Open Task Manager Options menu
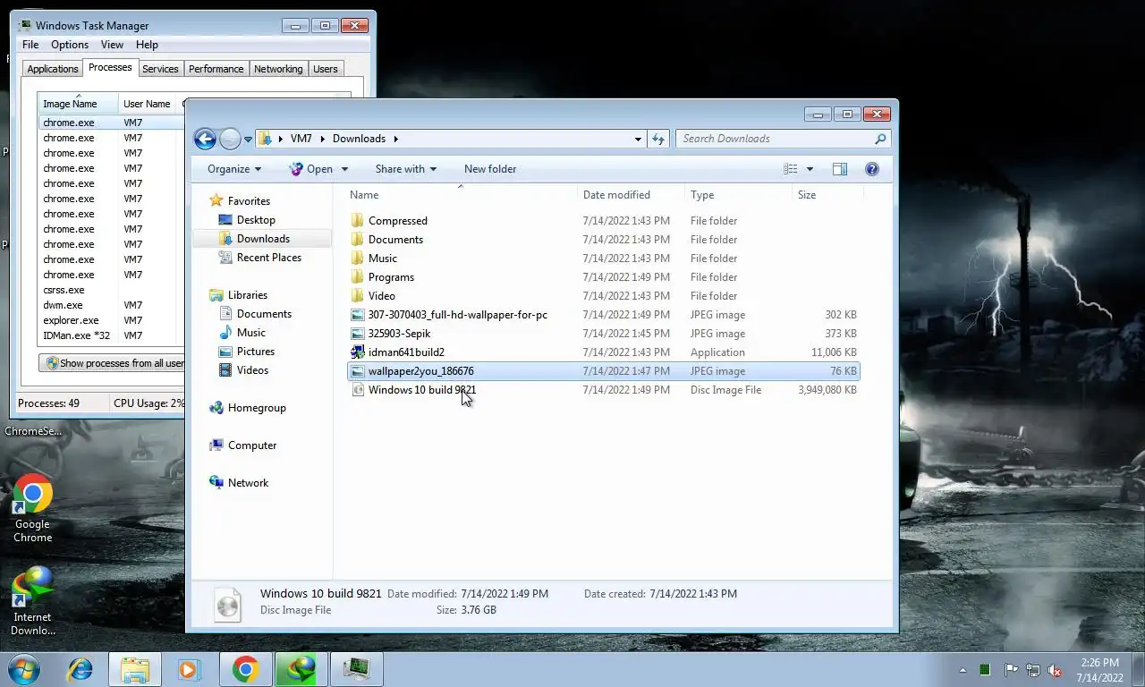Screen dimensions: 1145x687 tap(70, 45)
